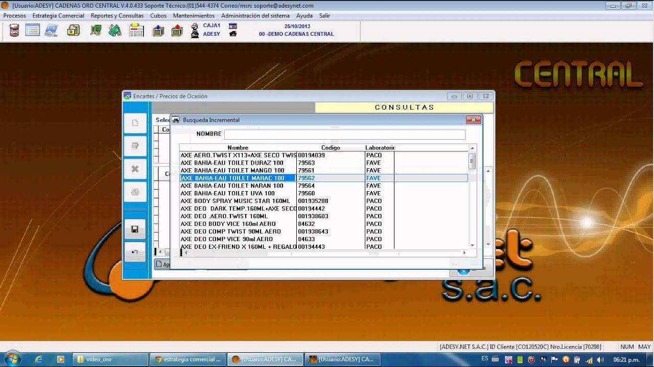Click the list scroll-down arrow
The width and height of the screenshot is (654, 367).
(472, 245)
